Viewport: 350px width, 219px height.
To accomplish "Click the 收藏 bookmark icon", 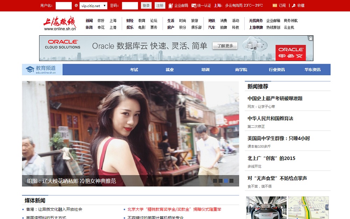I will click(294, 6).
